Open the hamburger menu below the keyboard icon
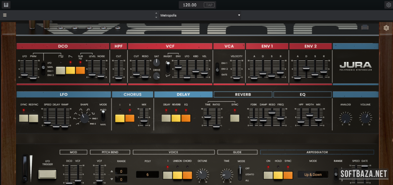 [5, 15]
